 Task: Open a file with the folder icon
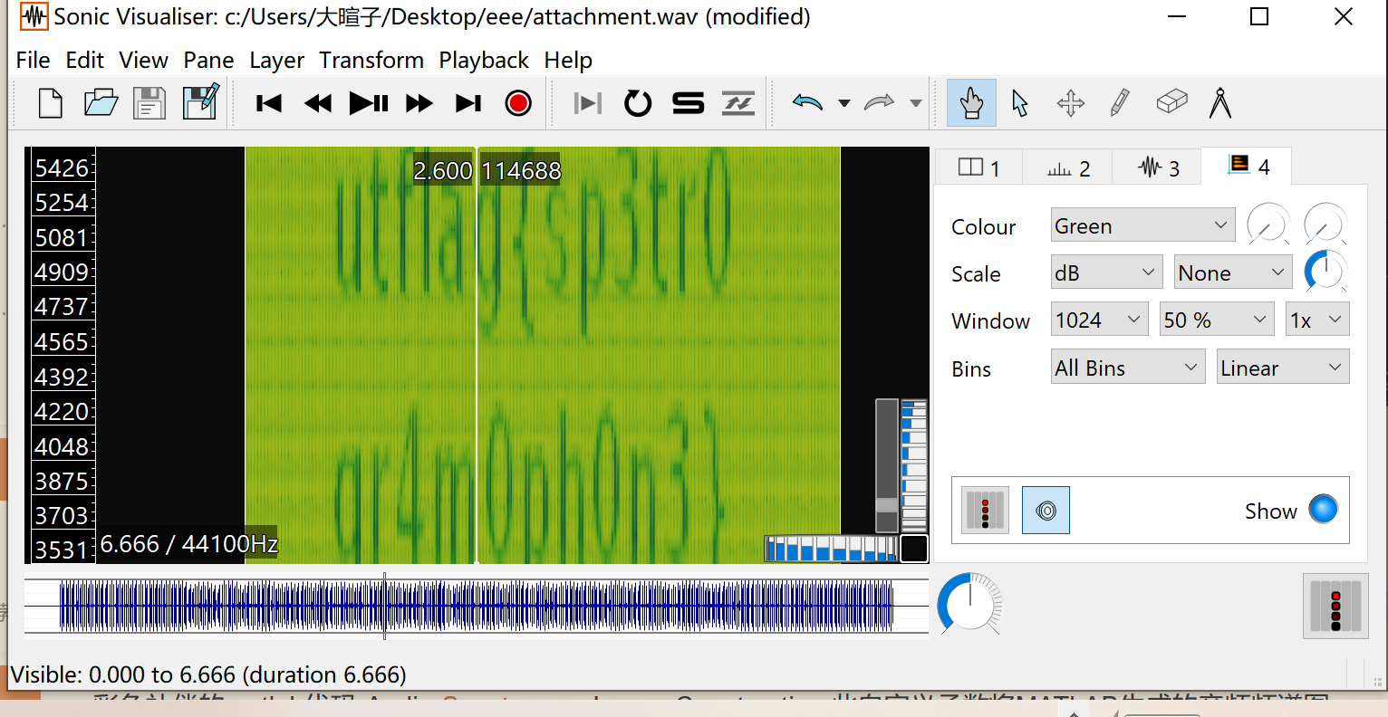[x=101, y=103]
